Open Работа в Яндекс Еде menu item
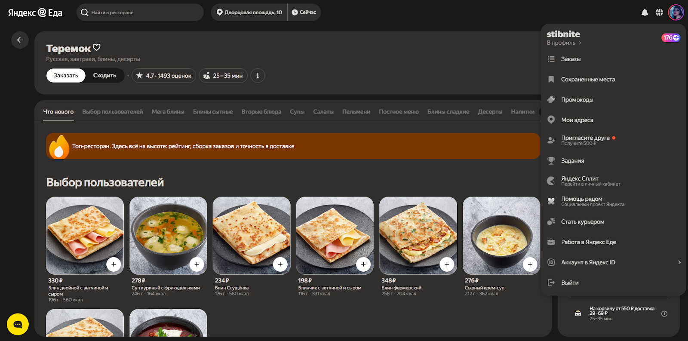 click(x=614, y=242)
